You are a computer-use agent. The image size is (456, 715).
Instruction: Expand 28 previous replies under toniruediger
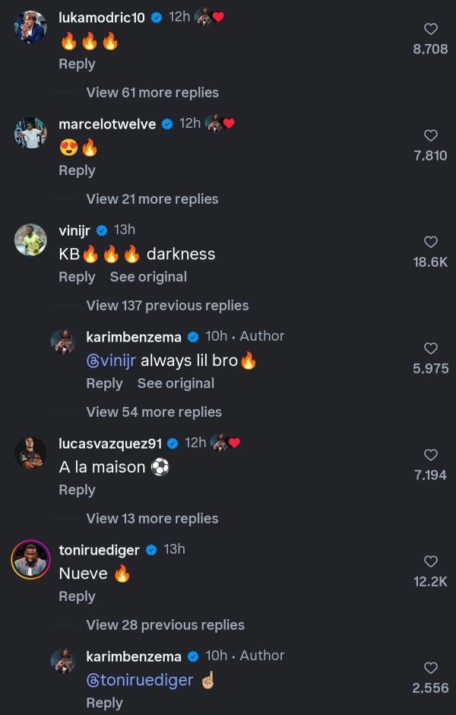click(x=167, y=624)
